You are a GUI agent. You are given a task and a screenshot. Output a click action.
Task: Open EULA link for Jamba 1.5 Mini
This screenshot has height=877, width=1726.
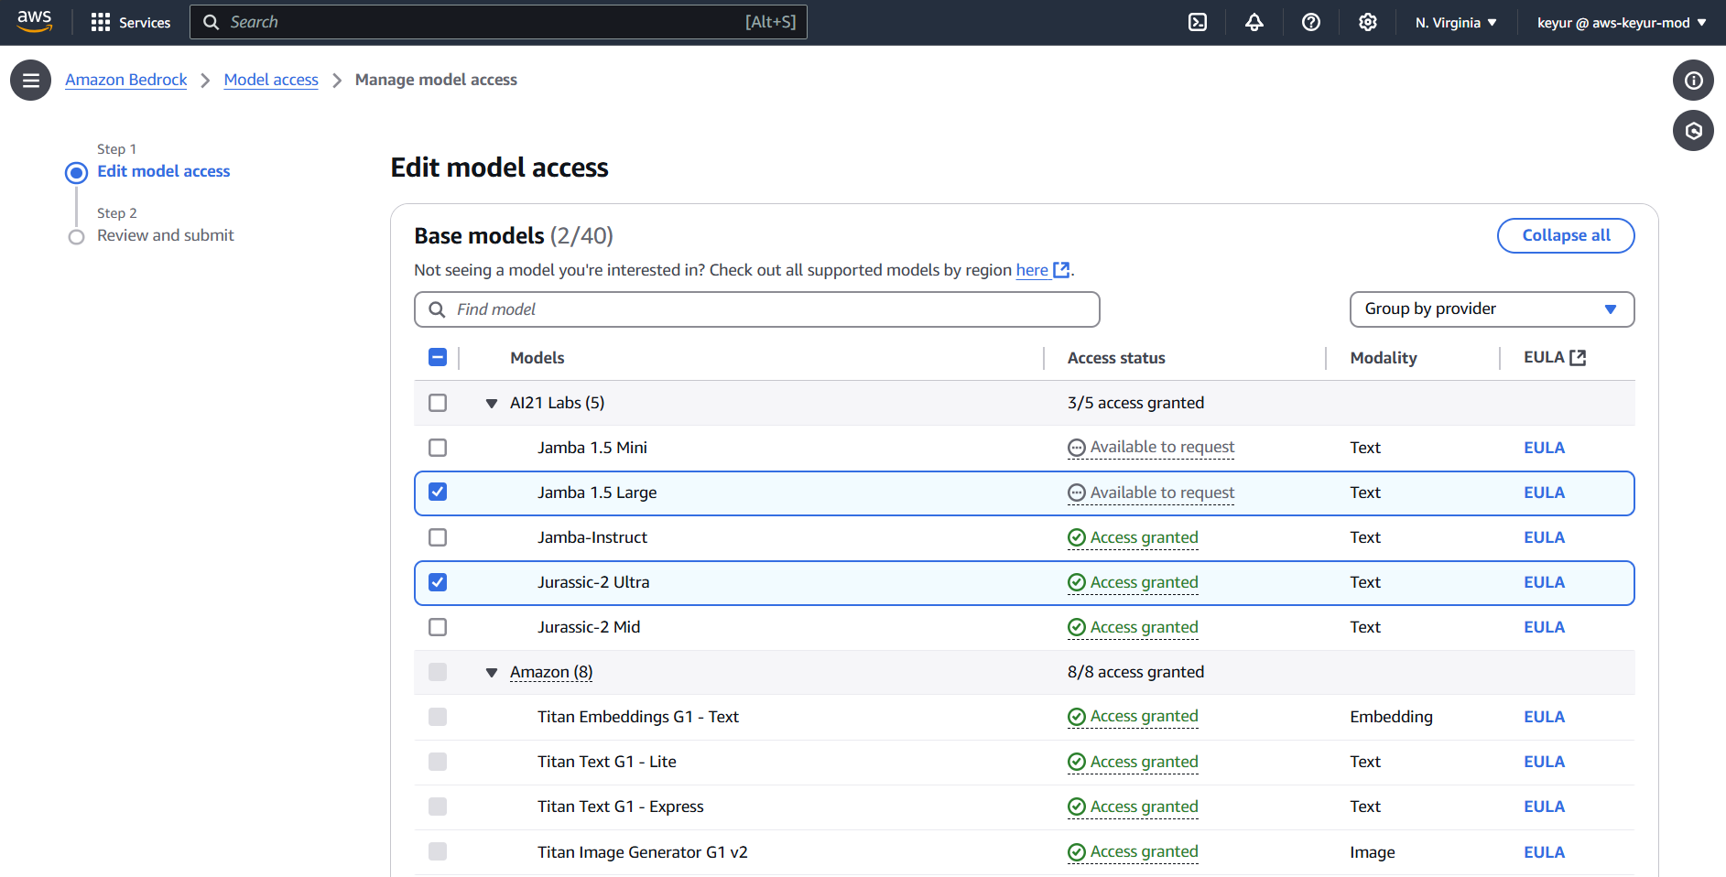tap(1544, 448)
